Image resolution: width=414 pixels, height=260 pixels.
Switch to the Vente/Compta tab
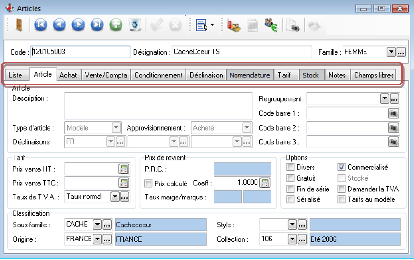coord(106,75)
